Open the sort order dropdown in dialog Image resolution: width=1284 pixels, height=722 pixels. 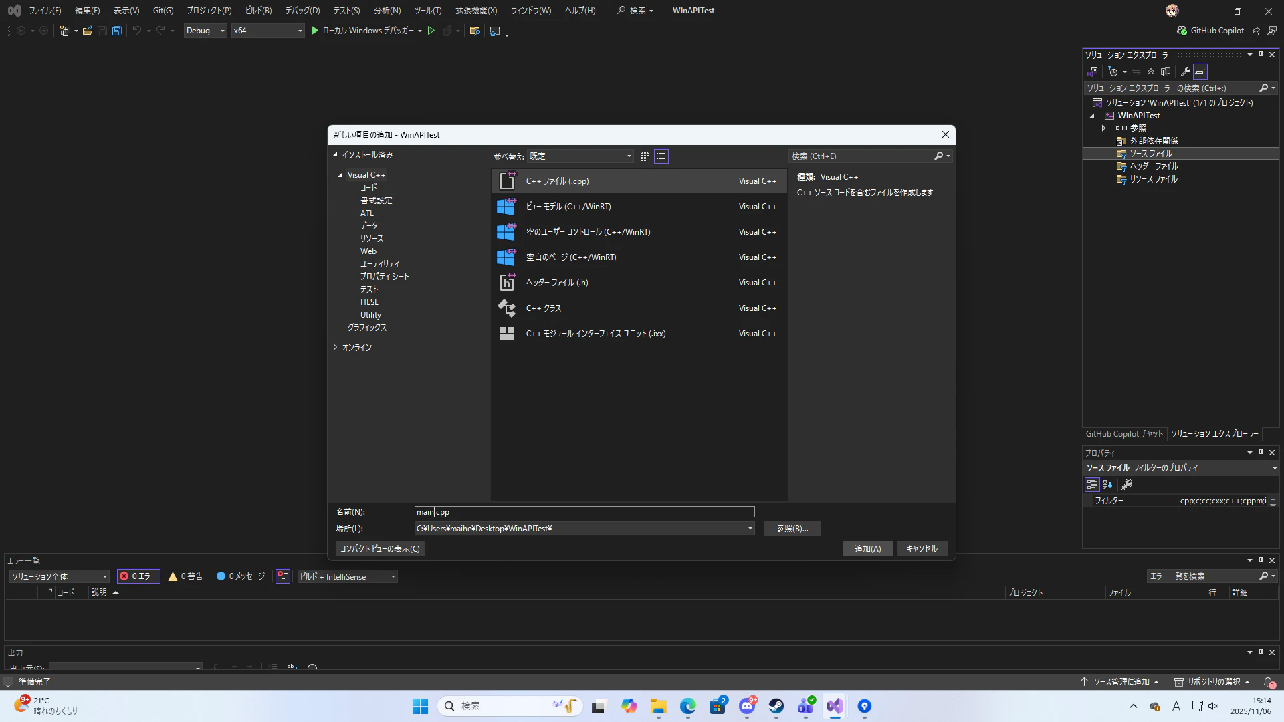tap(580, 156)
